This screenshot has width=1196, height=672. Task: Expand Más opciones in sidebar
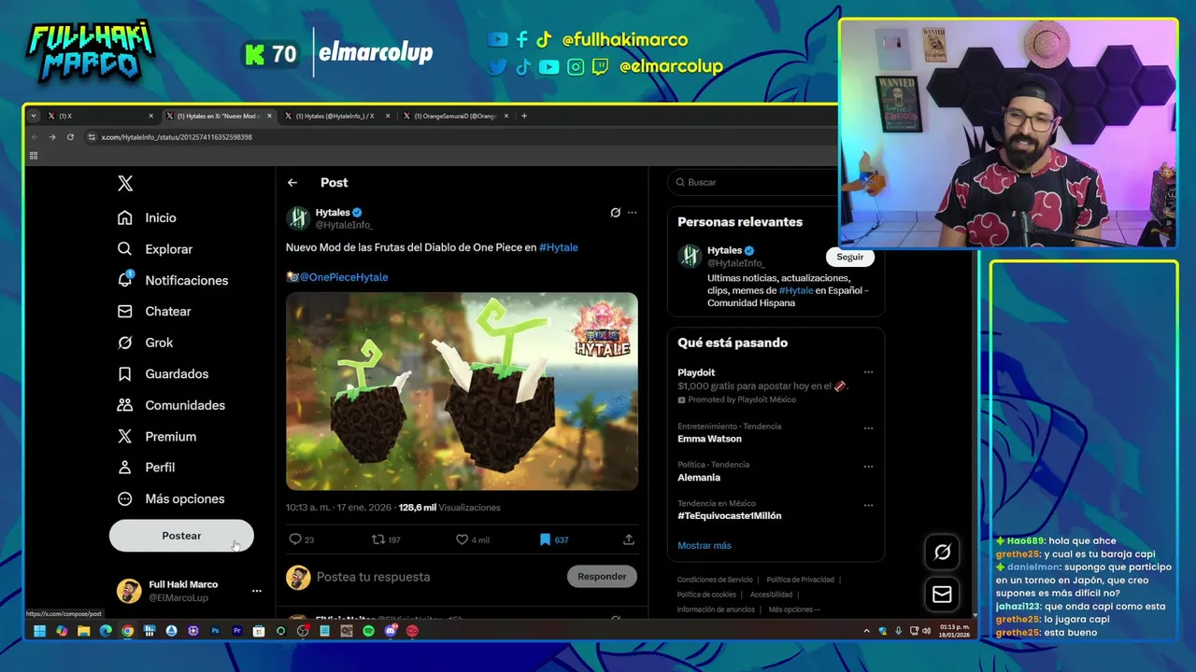(x=171, y=499)
